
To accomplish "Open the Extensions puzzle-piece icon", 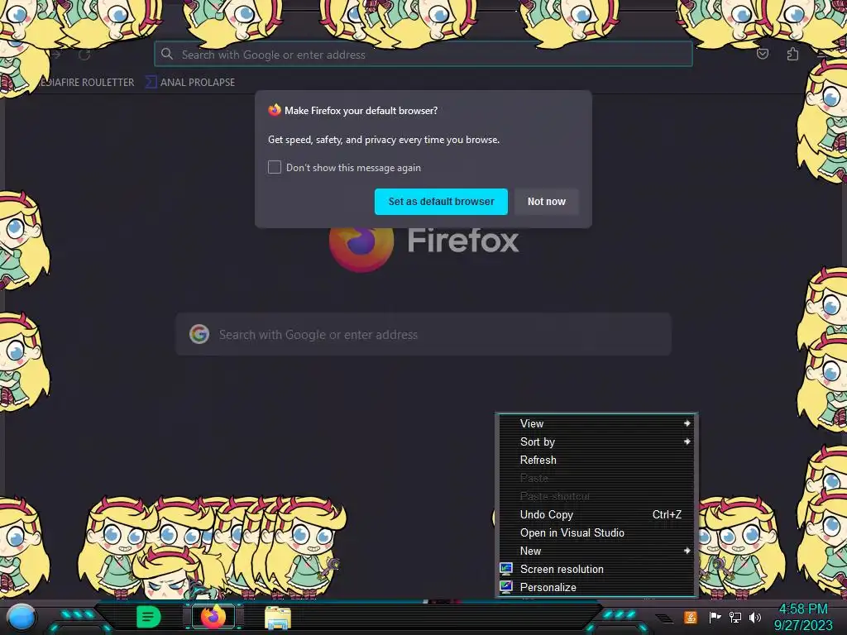I will pyautogui.click(x=792, y=54).
